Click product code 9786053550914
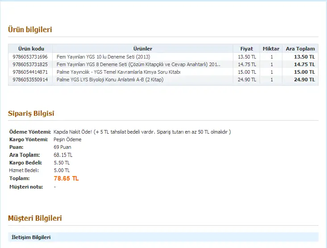327x248 pixels. point(30,80)
